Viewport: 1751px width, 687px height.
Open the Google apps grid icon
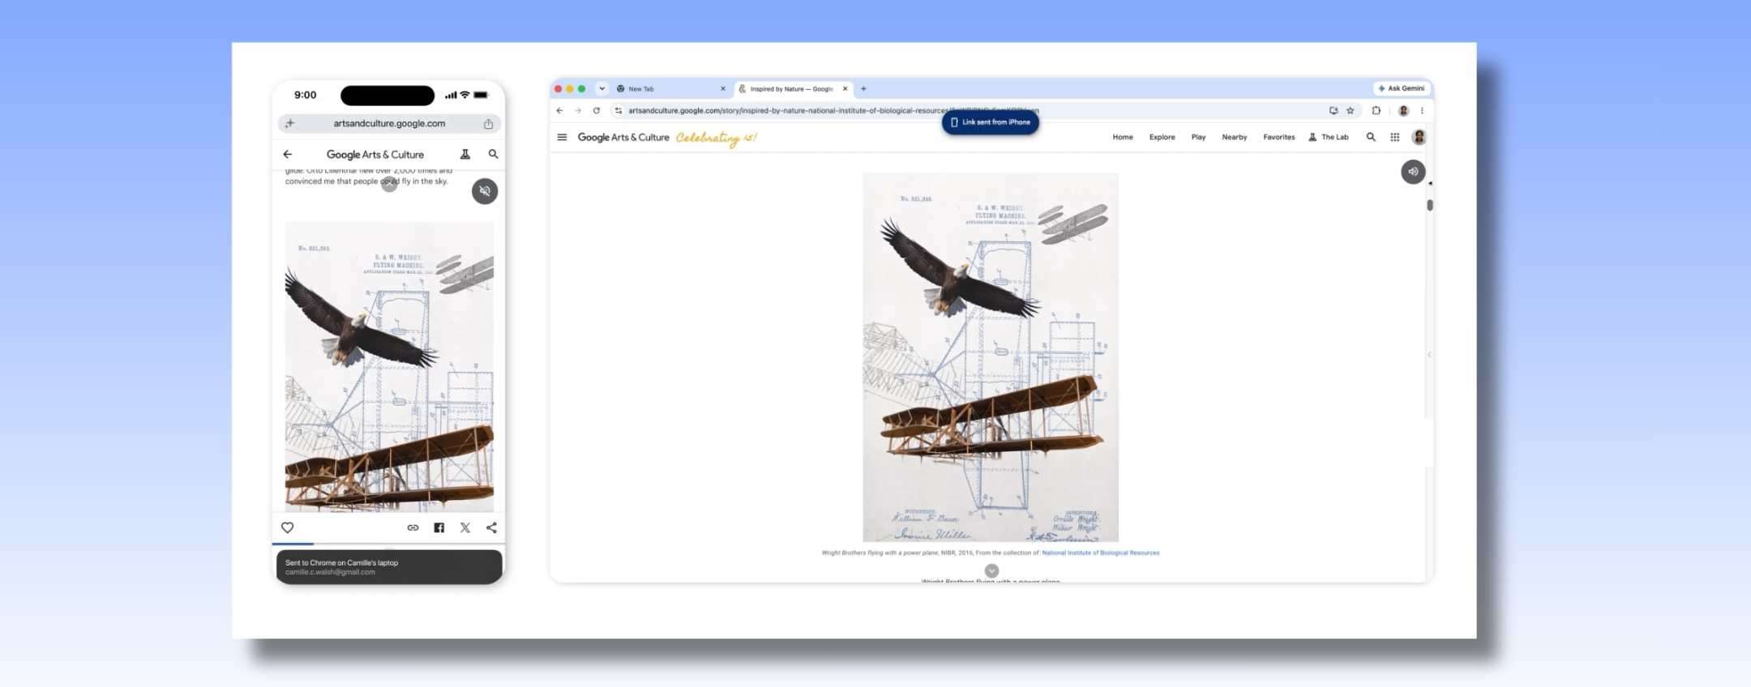tap(1395, 137)
